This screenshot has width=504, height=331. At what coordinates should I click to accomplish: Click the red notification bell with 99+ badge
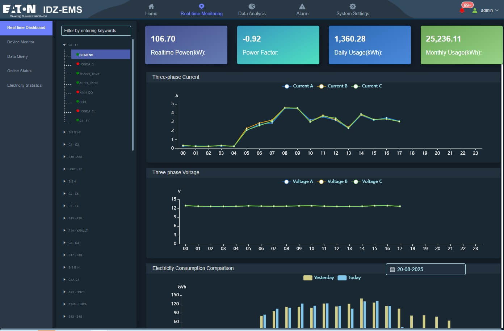coord(462,10)
